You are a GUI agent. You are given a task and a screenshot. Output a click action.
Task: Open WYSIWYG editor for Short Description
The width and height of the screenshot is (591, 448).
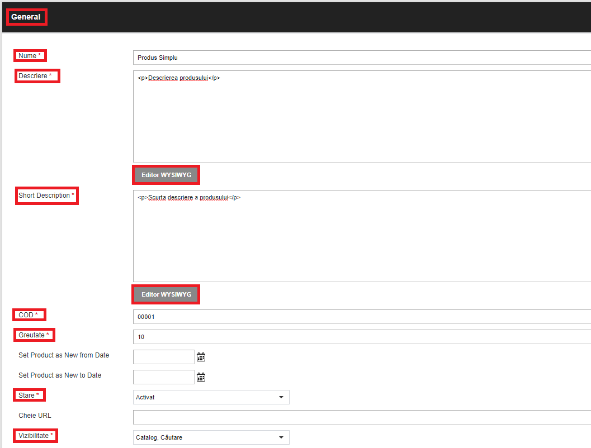166,294
